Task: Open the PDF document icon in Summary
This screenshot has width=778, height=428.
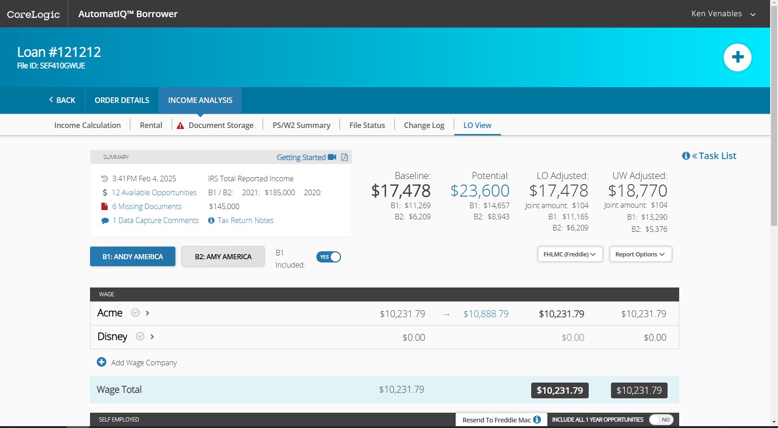Action: 345,157
